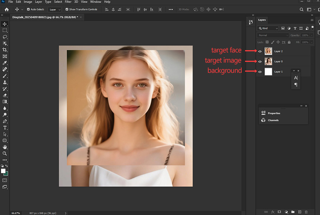
Task: Add layer style fx icon
Action: (x=273, y=212)
